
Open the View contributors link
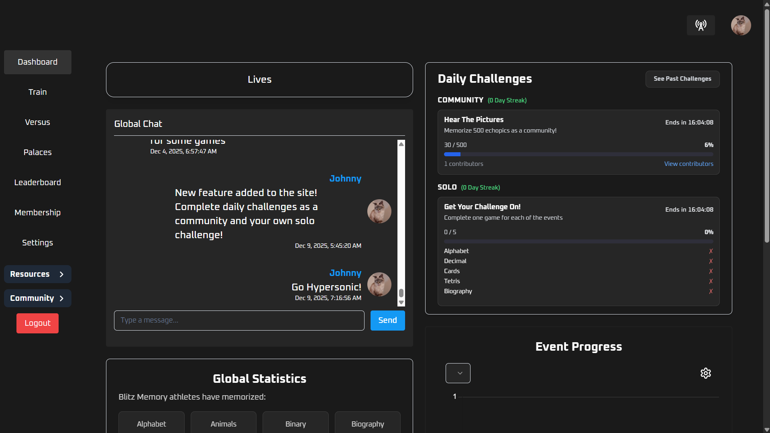coord(689,164)
